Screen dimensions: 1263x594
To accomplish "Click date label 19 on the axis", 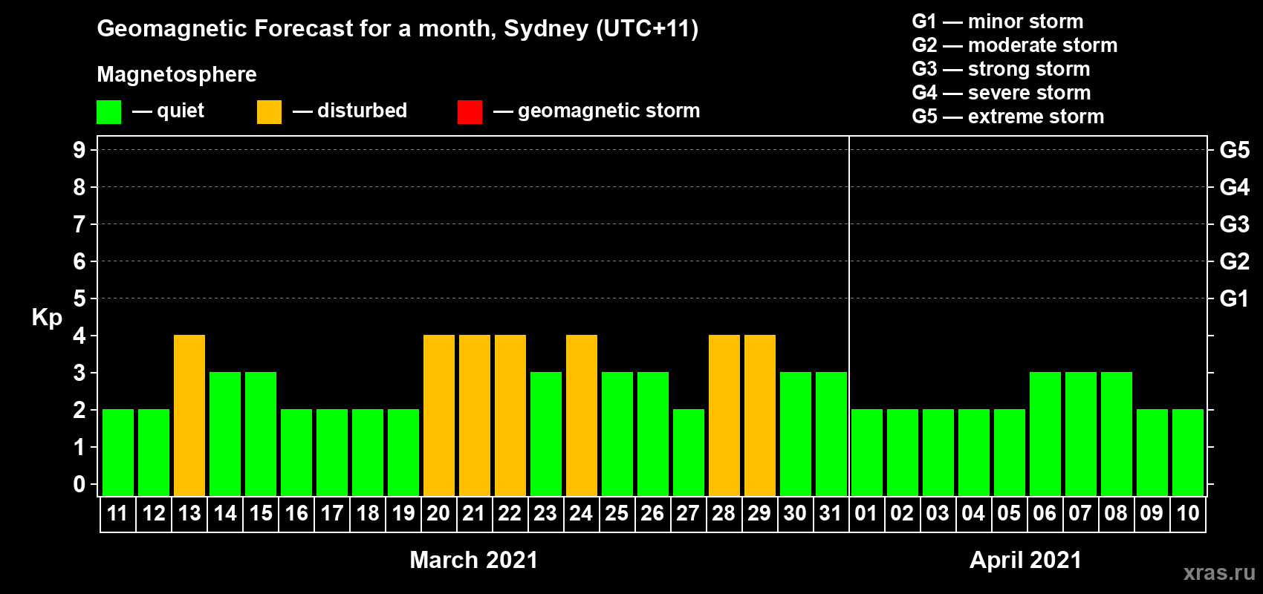I will [403, 513].
